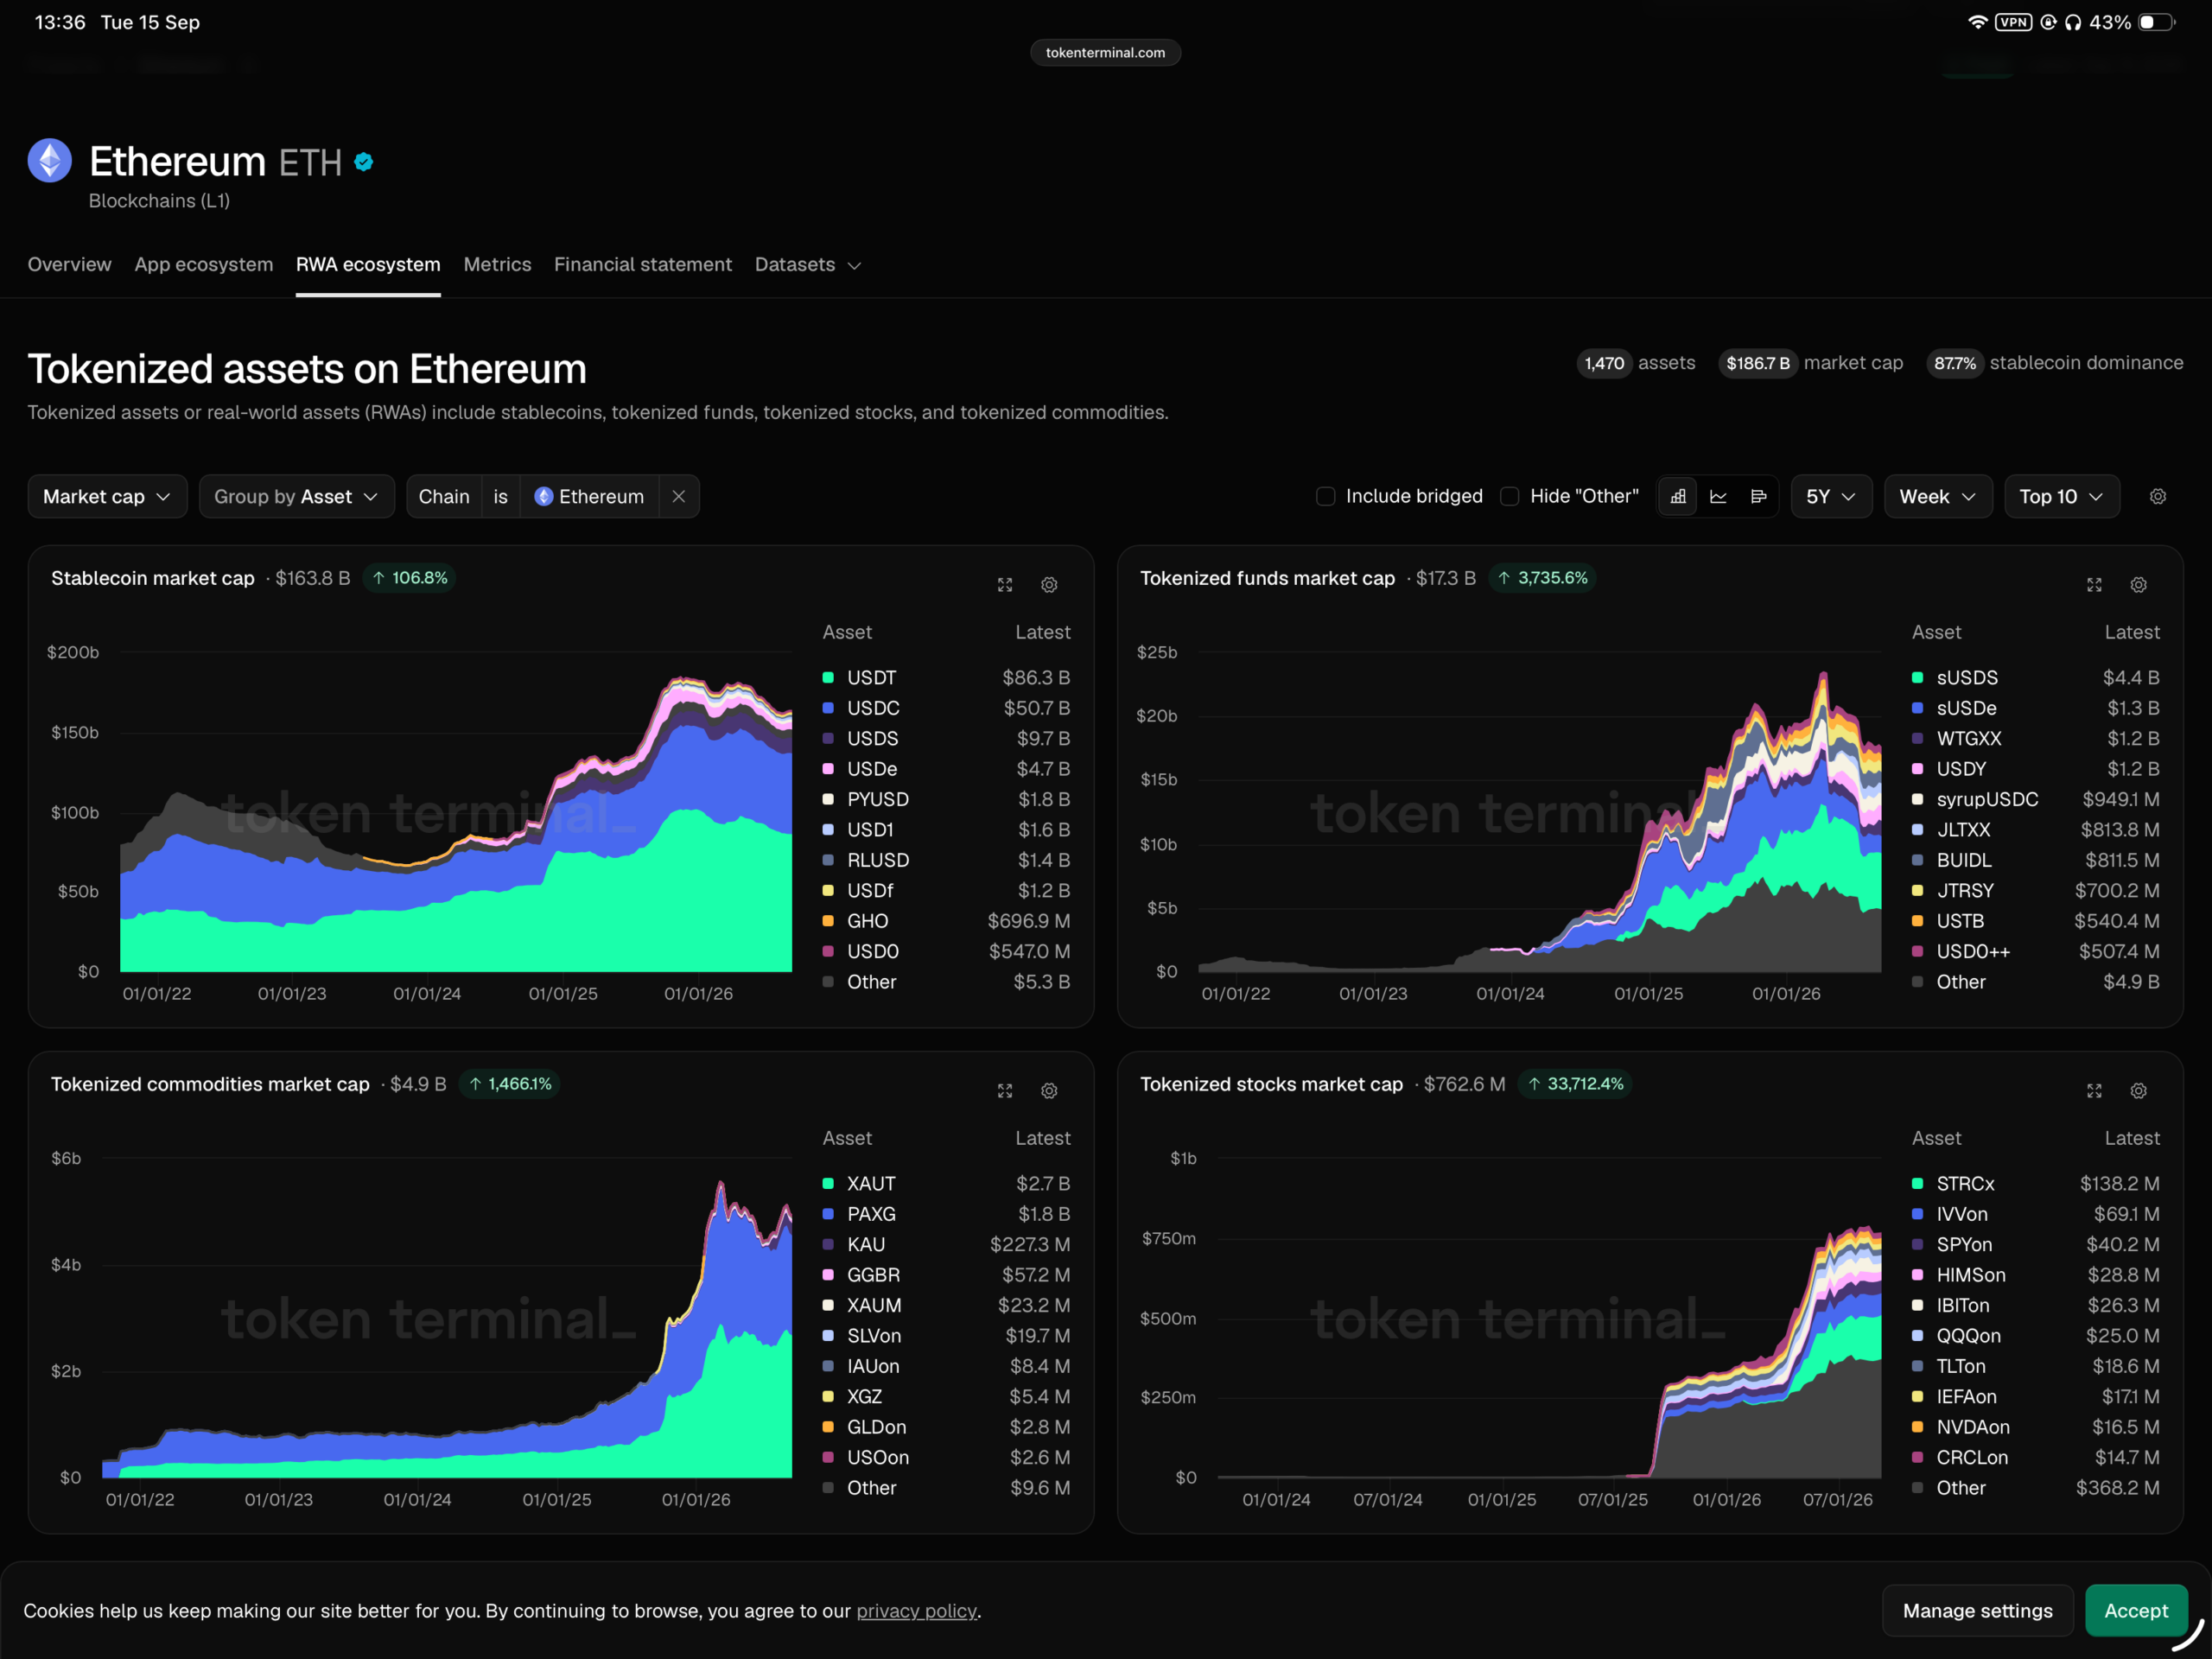Open Manage settings for cookies
Image resolution: width=2212 pixels, height=1659 pixels.
pyautogui.click(x=1977, y=1611)
